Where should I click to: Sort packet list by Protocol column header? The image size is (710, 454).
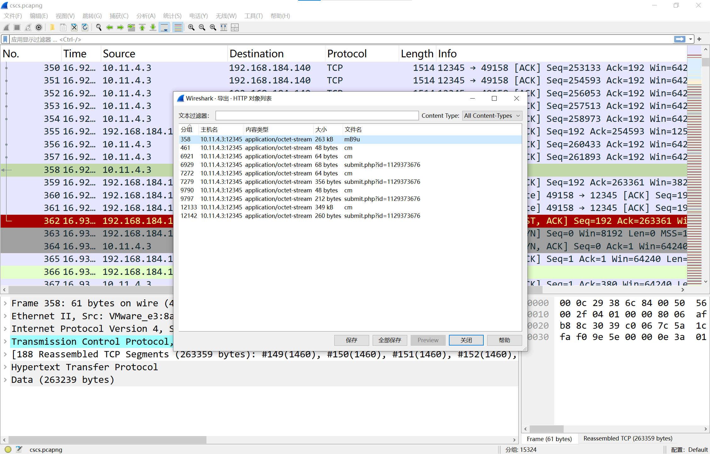coord(362,54)
